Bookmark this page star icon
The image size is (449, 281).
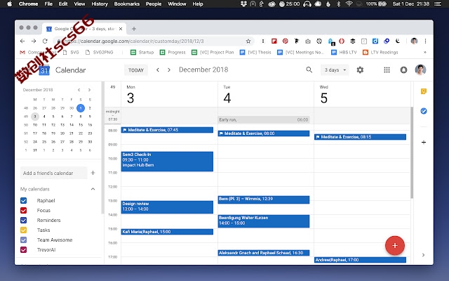click(248, 41)
